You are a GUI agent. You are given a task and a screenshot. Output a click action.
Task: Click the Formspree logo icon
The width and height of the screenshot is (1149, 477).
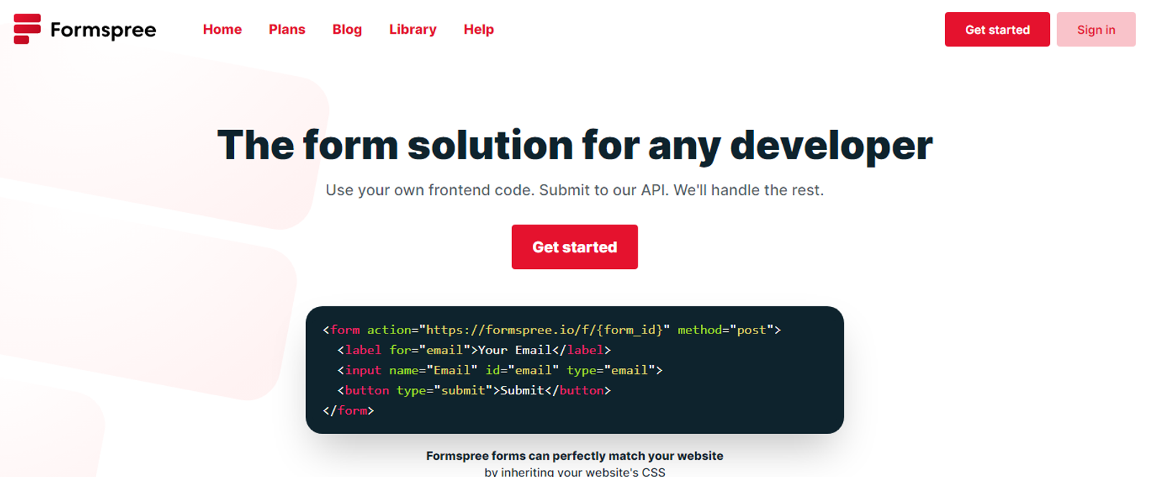tap(27, 29)
